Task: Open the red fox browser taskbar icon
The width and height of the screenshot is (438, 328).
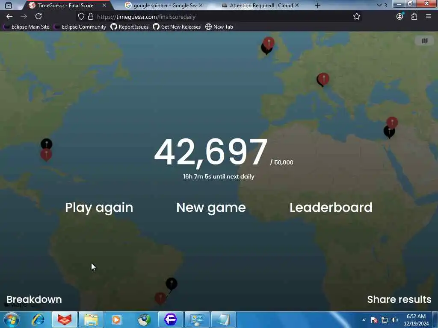Action: (64, 319)
